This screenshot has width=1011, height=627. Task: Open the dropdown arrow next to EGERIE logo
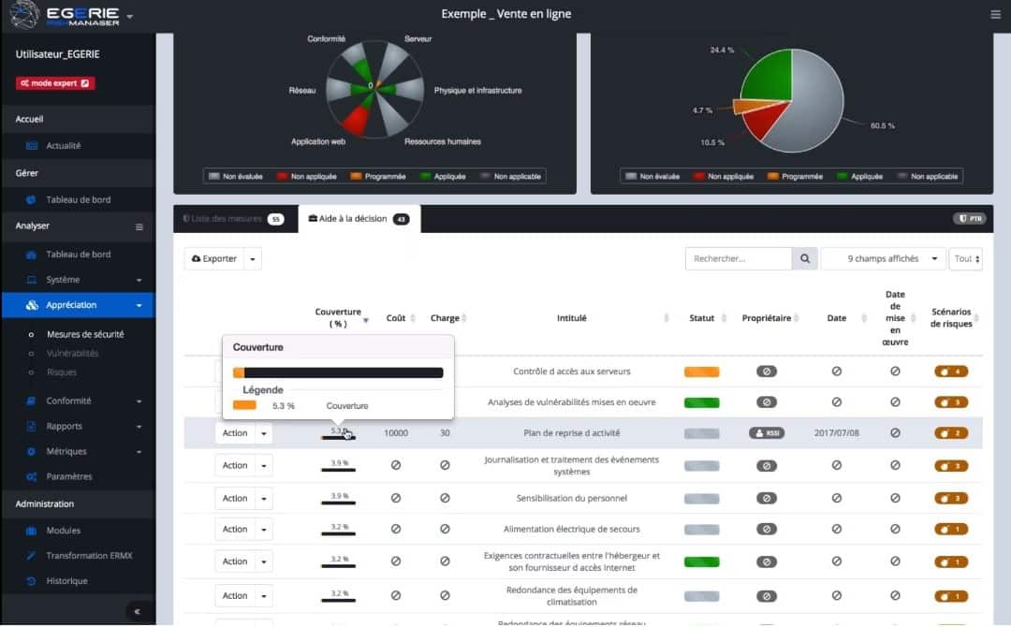[x=129, y=16]
